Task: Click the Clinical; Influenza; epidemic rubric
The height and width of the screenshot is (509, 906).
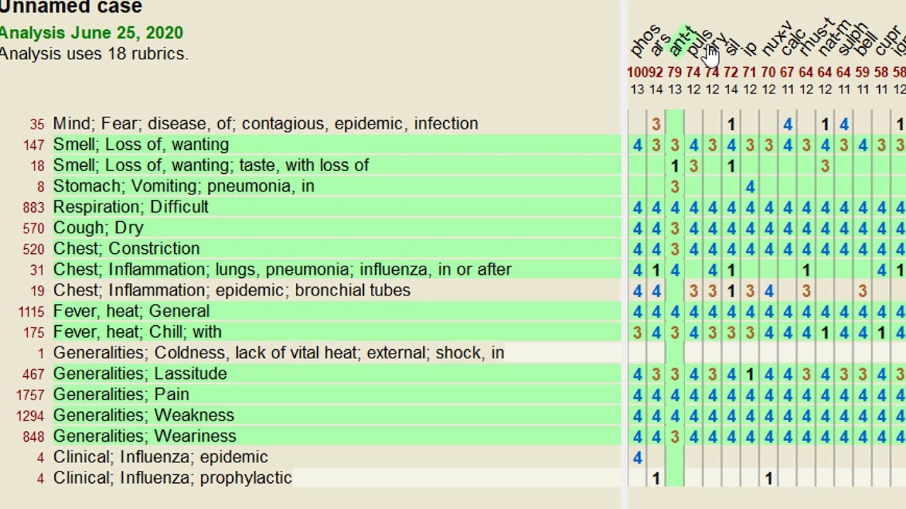Action: point(160,457)
